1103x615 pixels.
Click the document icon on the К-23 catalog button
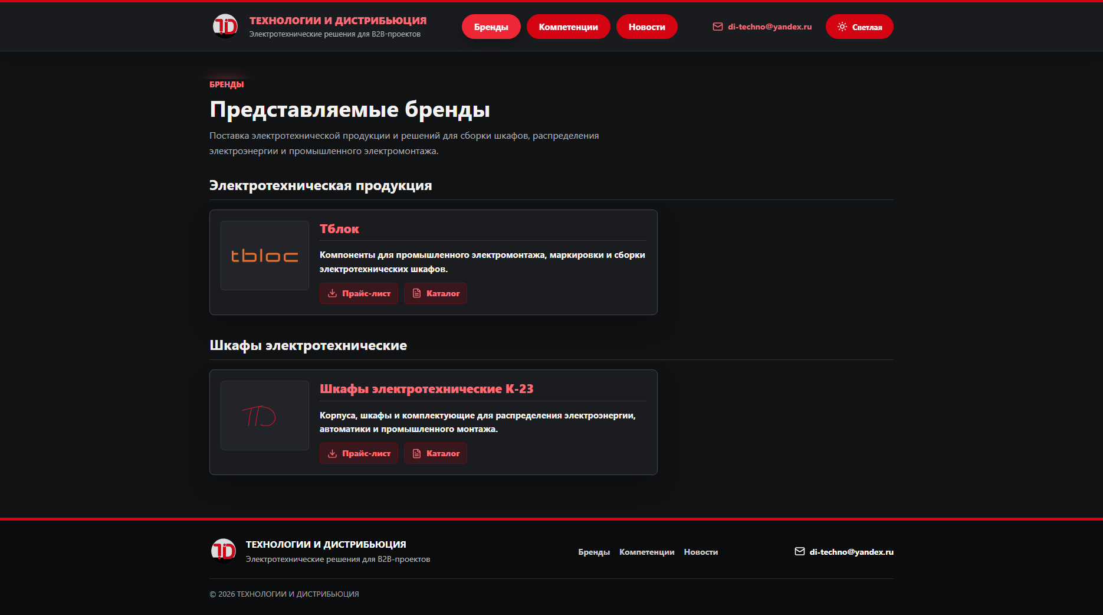click(417, 453)
